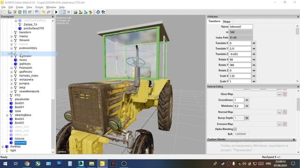This screenshot has height=168, width=300.
Task: Expand the Przekaznik tree node
Action: [x=11, y=68]
